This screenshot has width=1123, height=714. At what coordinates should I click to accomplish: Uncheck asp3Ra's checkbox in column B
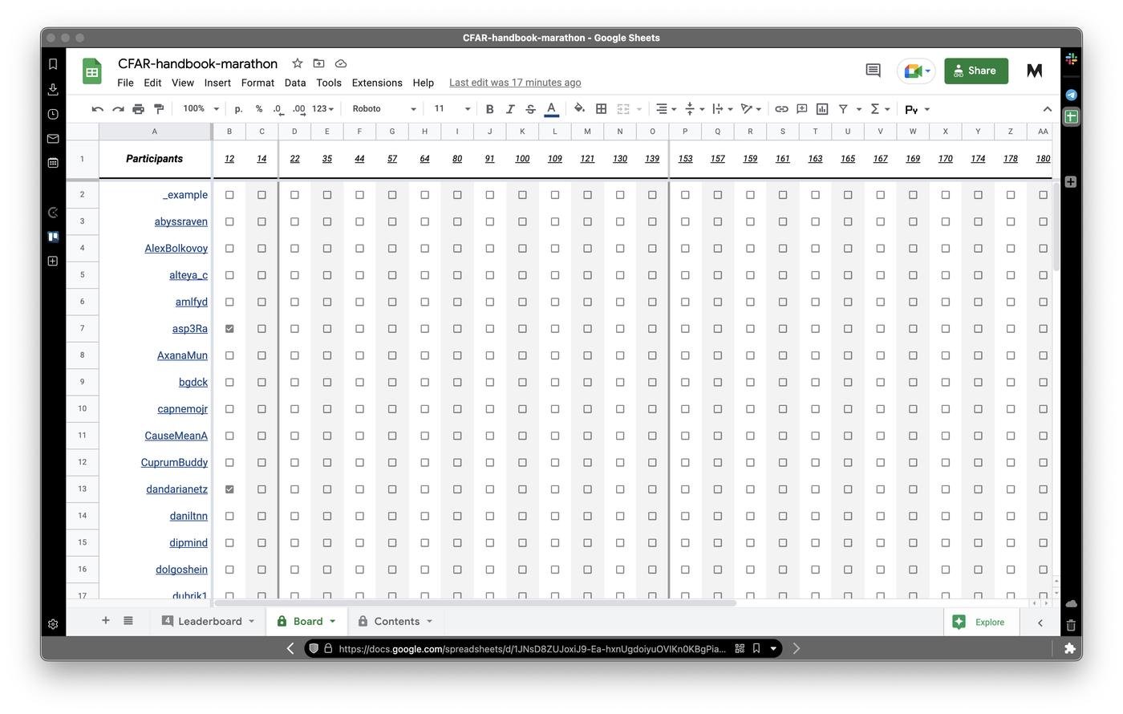pyautogui.click(x=229, y=329)
